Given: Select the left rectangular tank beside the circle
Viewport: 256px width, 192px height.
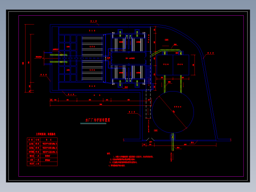Looking at the screenshot, I should pos(165,65).
